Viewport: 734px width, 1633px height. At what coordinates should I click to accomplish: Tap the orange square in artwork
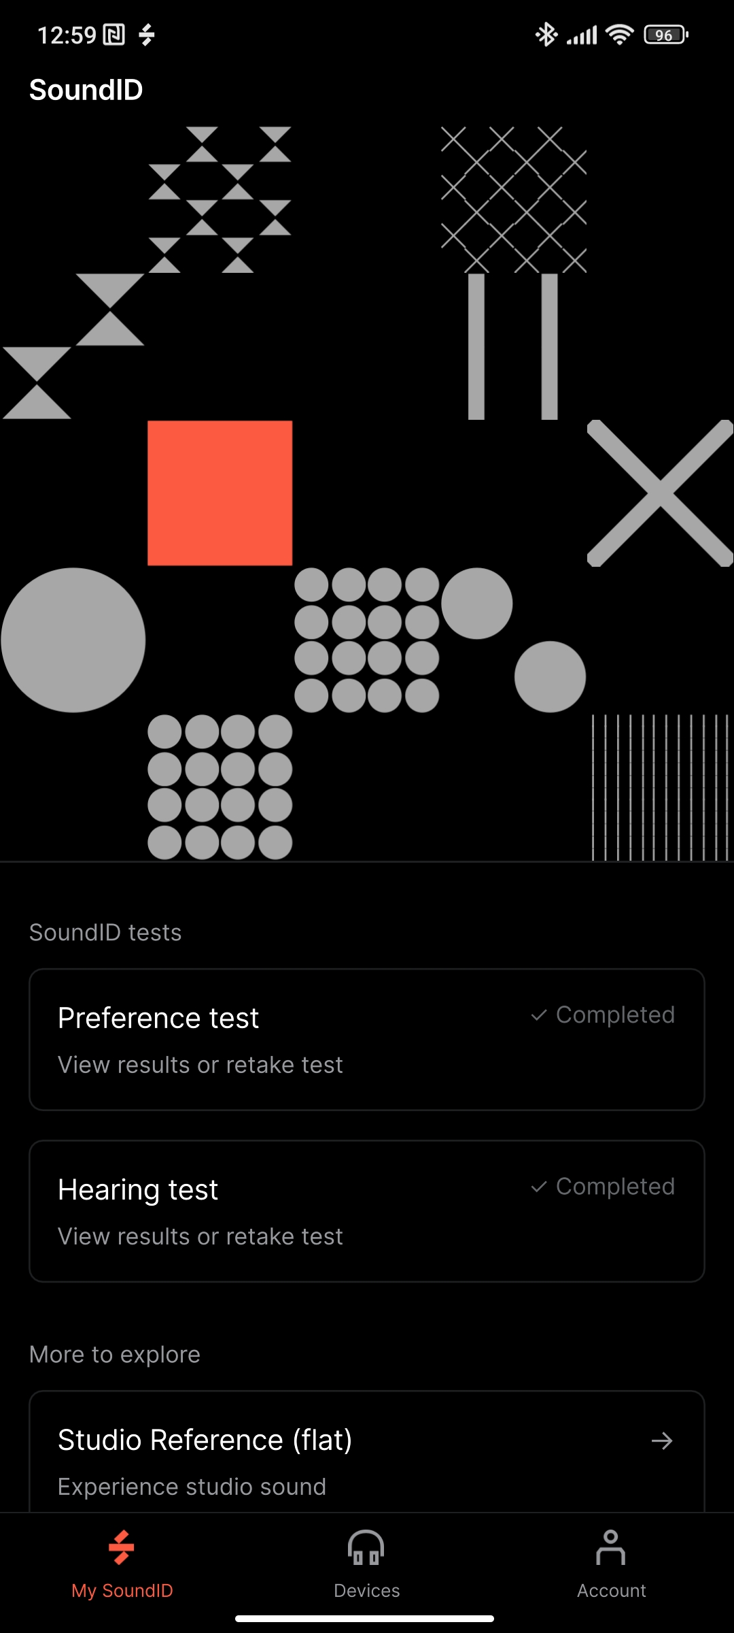[x=220, y=493]
